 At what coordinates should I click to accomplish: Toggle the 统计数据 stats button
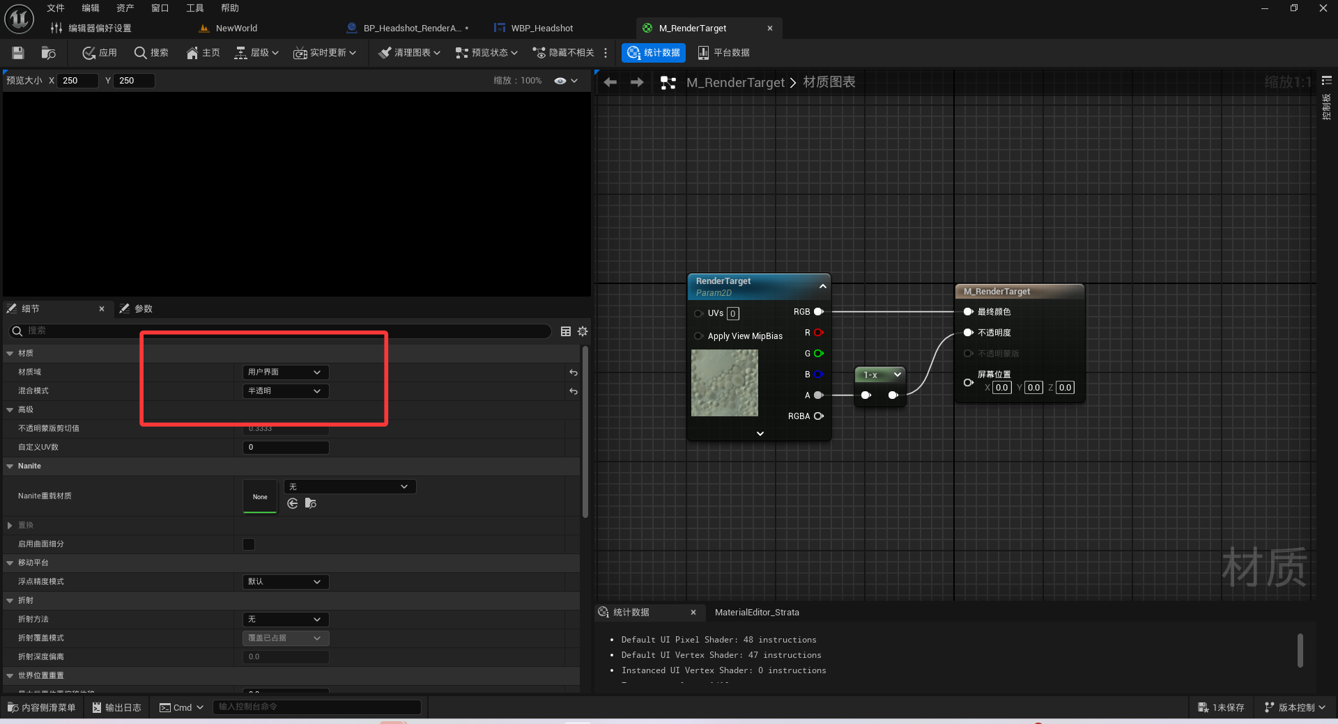click(x=654, y=53)
